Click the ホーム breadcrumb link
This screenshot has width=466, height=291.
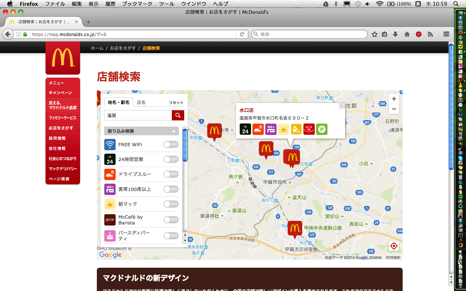[97, 48]
